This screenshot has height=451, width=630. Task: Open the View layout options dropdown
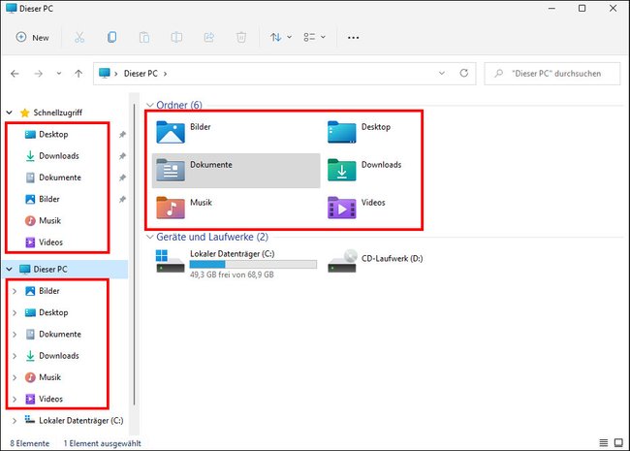pos(314,38)
